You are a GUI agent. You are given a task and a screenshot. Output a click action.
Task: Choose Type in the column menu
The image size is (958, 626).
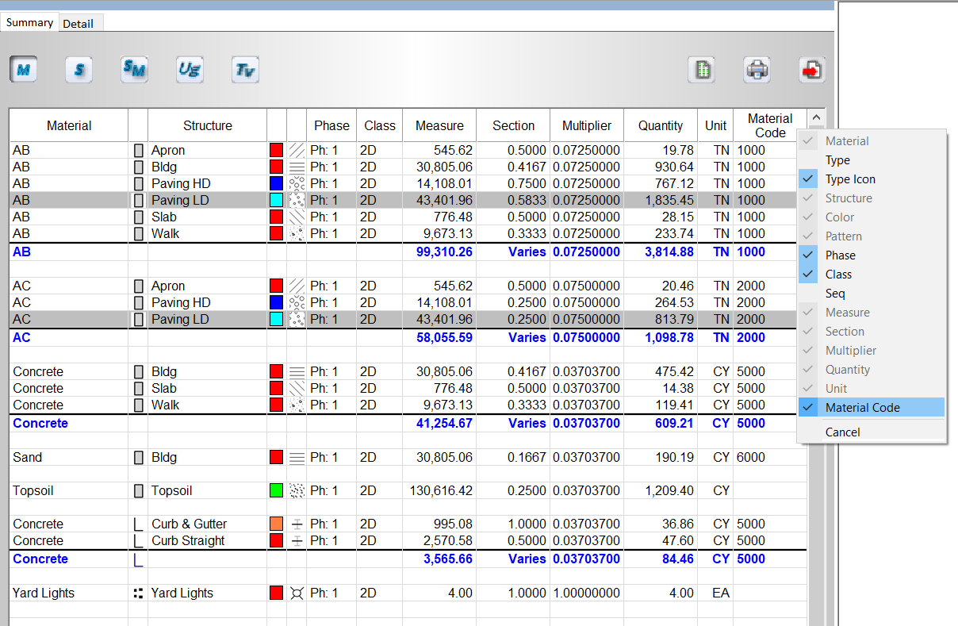point(837,160)
